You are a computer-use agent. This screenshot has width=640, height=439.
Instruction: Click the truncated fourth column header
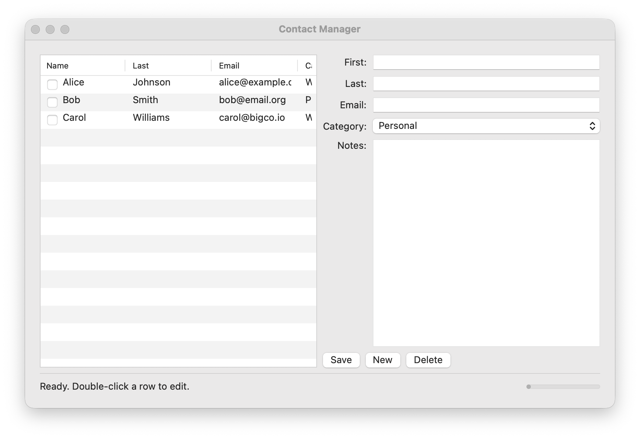[x=308, y=66]
